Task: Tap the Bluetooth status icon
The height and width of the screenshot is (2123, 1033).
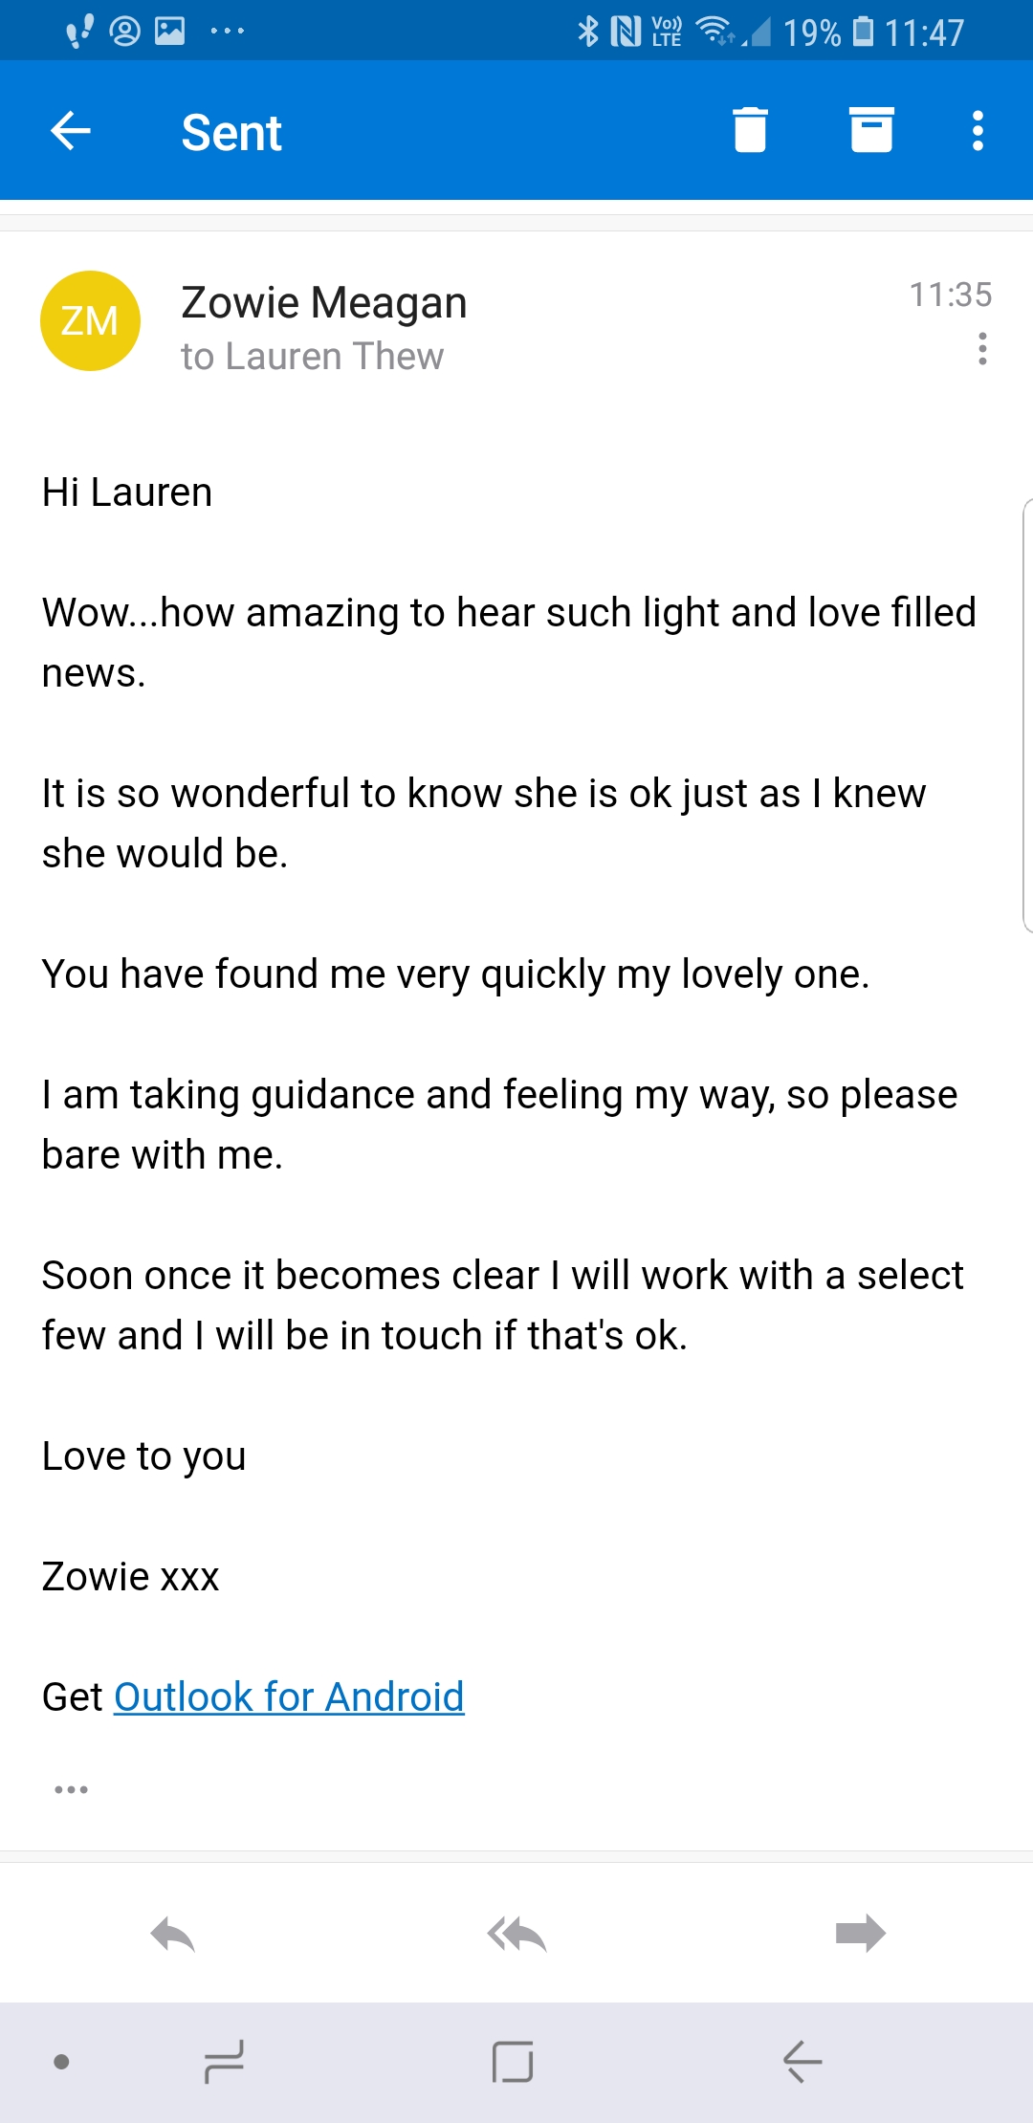Action: pos(587,32)
